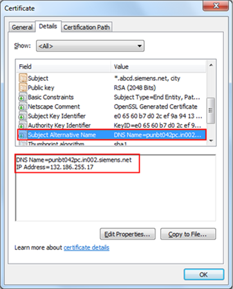Open the Show filter dropdown
Screen dimensions: 233x289
[90, 46]
